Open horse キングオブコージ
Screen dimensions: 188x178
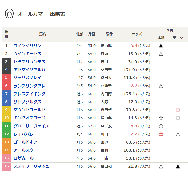(x=30, y=118)
